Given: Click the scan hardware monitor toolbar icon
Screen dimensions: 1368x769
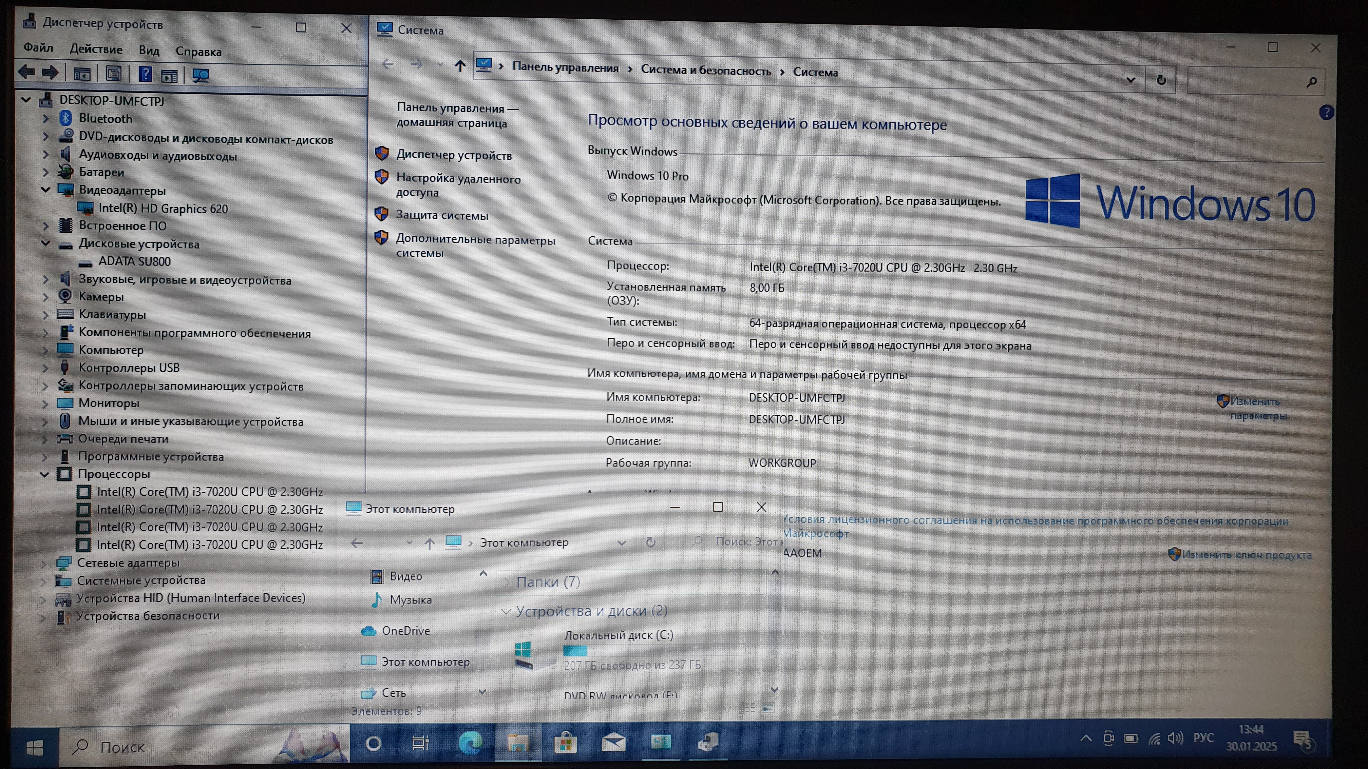Looking at the screenshot, I should tap(200, 75).
